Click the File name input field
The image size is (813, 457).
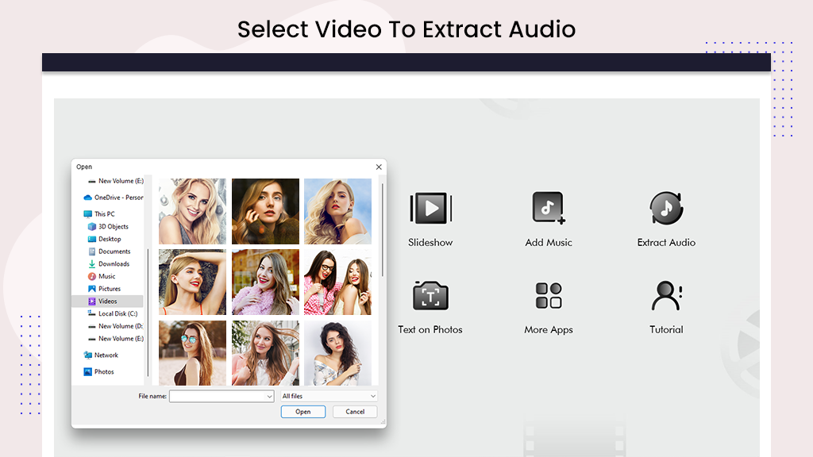222,397
